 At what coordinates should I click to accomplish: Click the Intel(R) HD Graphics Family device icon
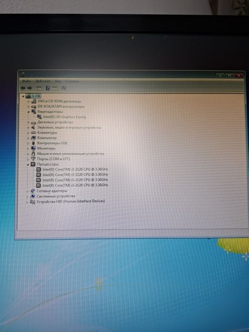click(x=39, y=117)
